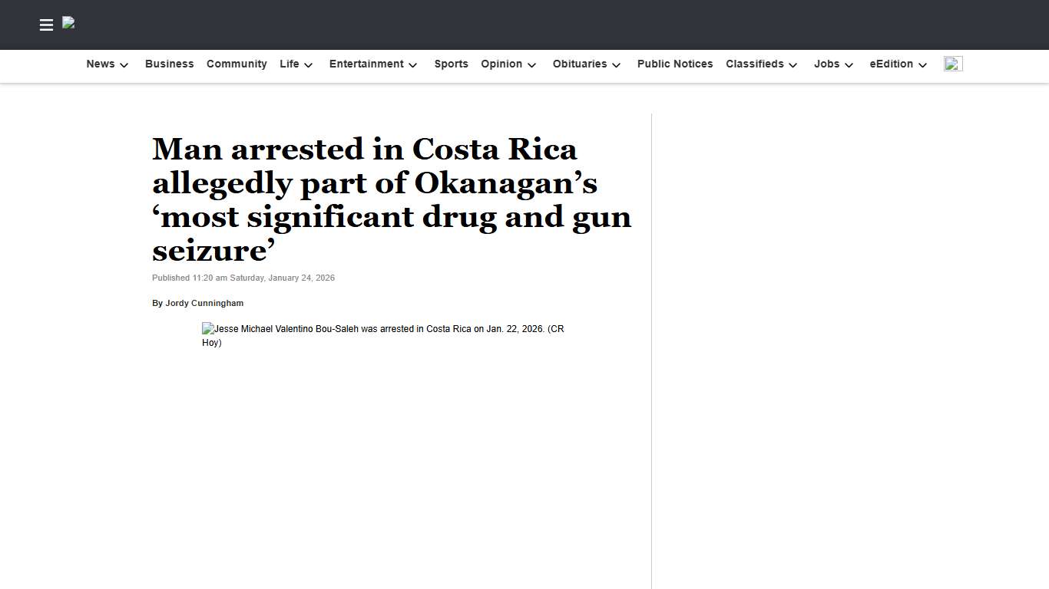Open the Entertainment dropdown arrow
The height and width of the screenshot is (589, 1049).
click(x=412, y=65)
